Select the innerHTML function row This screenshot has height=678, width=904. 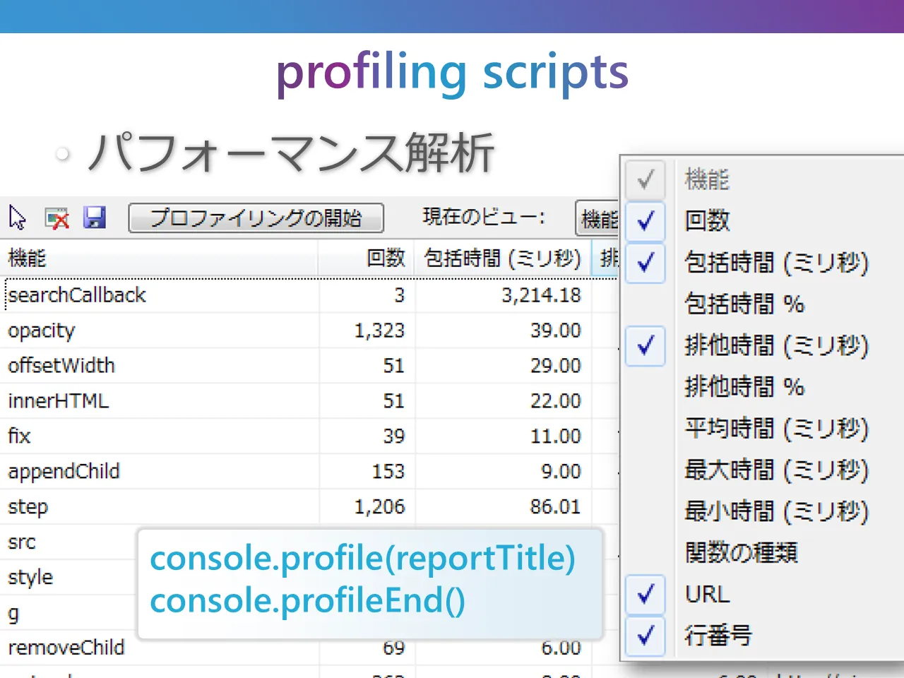click(x=309, y=401)
